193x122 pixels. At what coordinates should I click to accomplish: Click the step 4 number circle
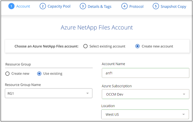pos(124,6)
